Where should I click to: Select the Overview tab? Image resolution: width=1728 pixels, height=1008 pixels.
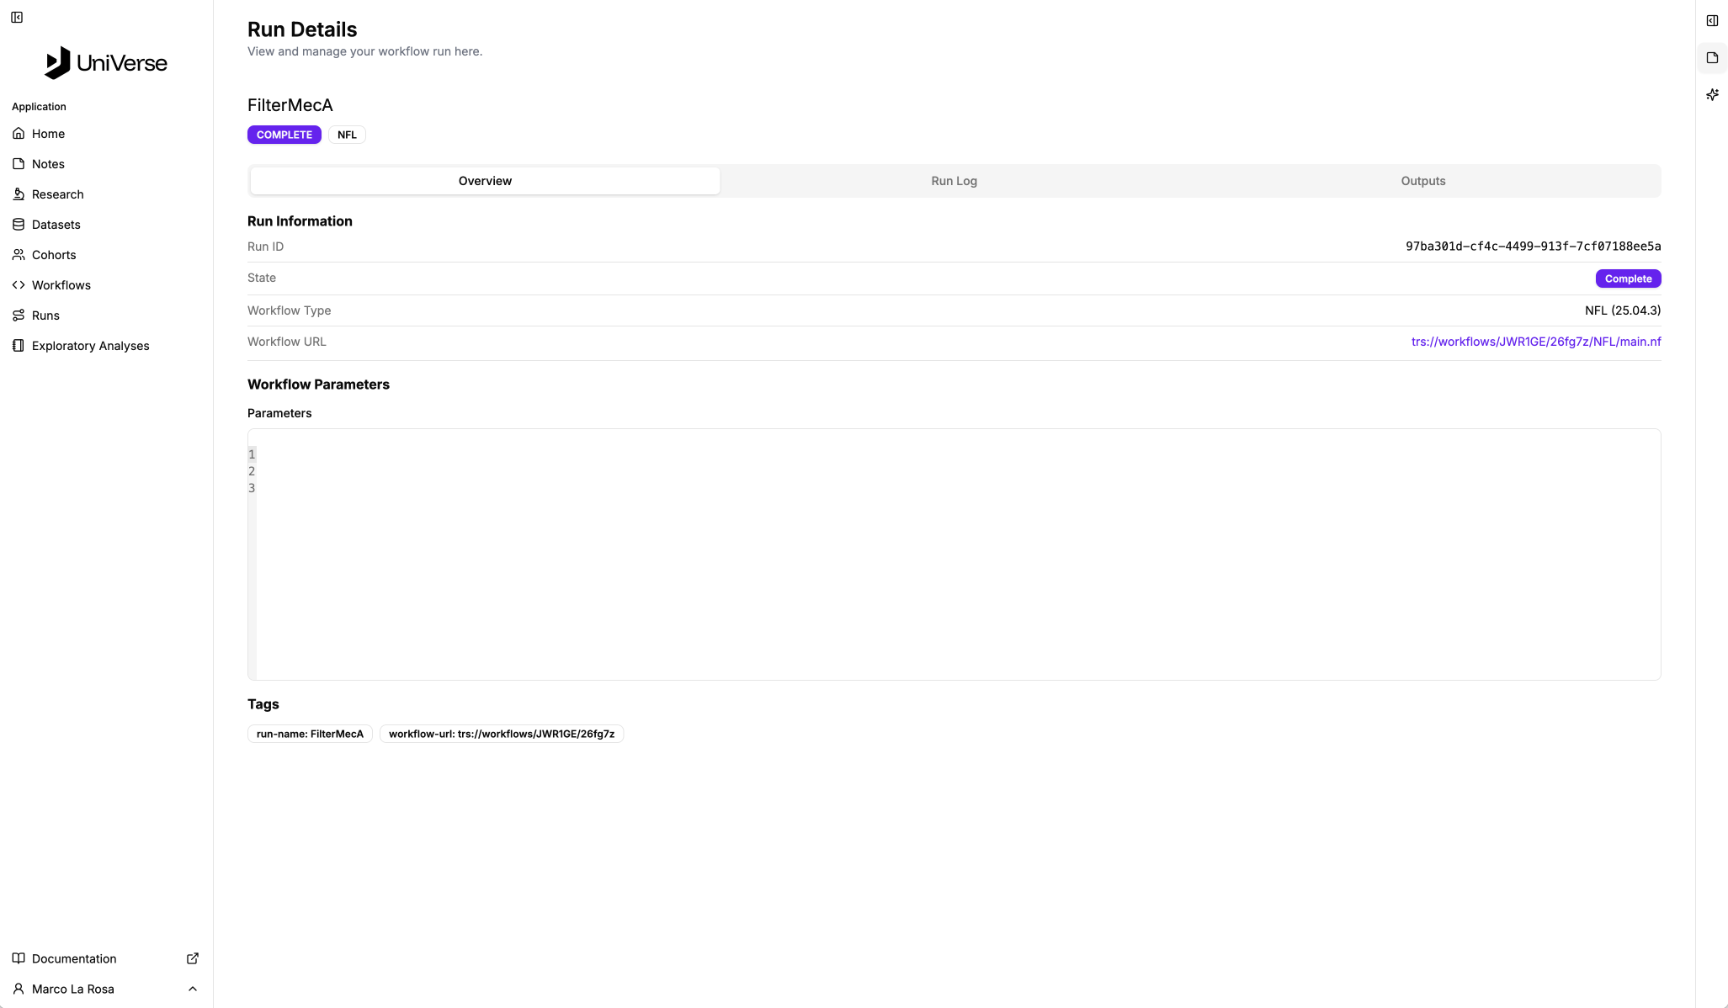485,181
